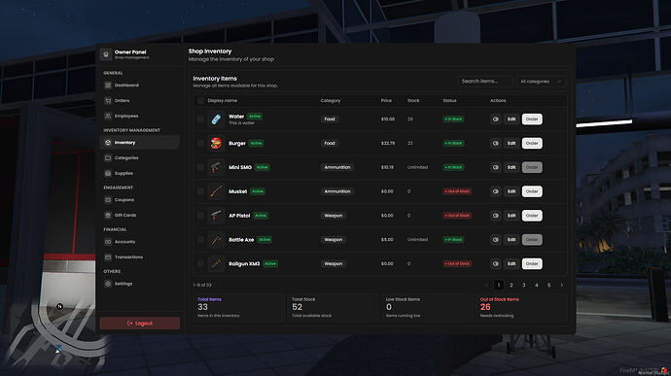
Task: Log out using the Logout button
Action: [x=139, y=323]
